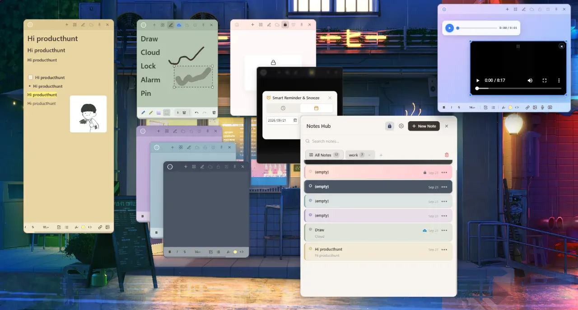Switch to the work tag tab

354,155
